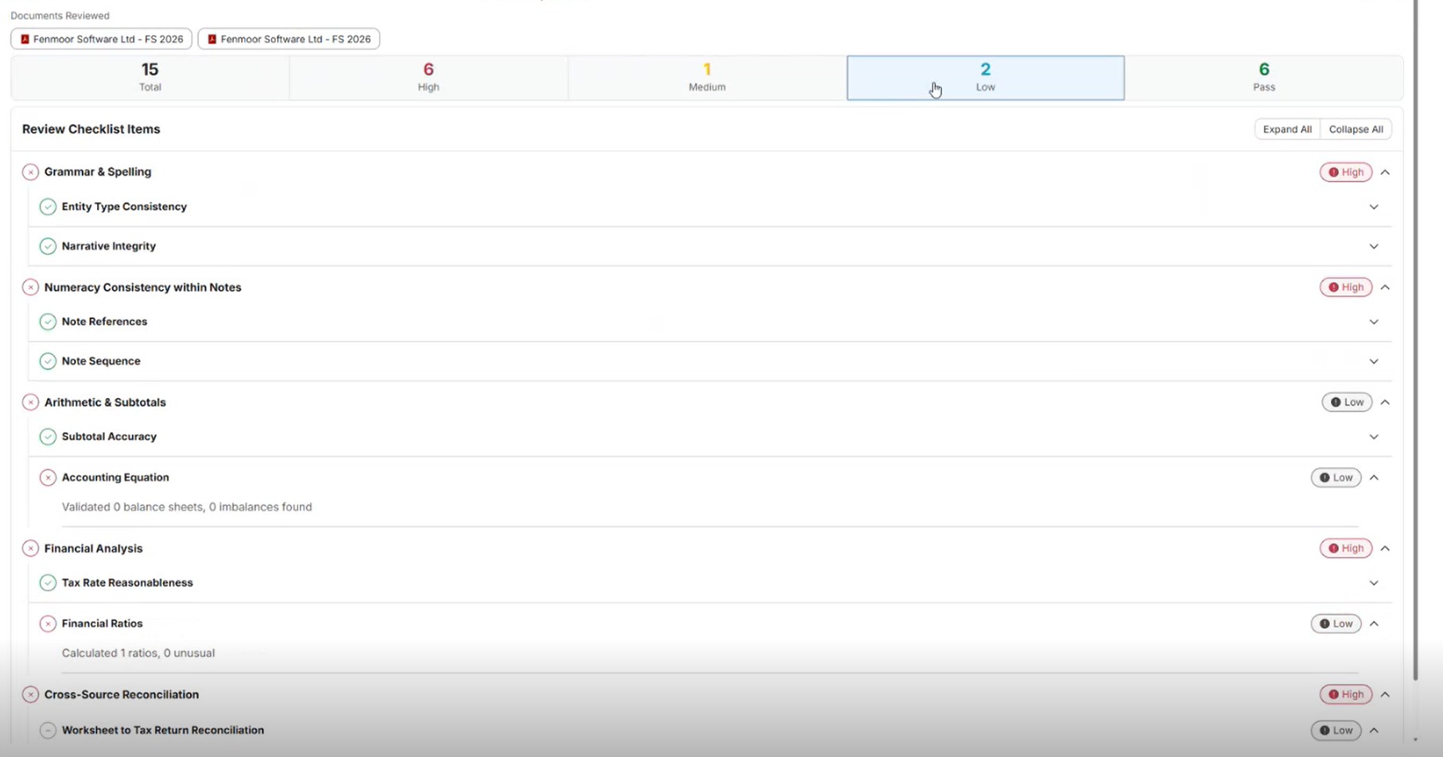Viewport: 1443px width, 757px height.
Task: Click the fail icon beside Arithmetic & Subtotals
Action: [x=30, y=403]
